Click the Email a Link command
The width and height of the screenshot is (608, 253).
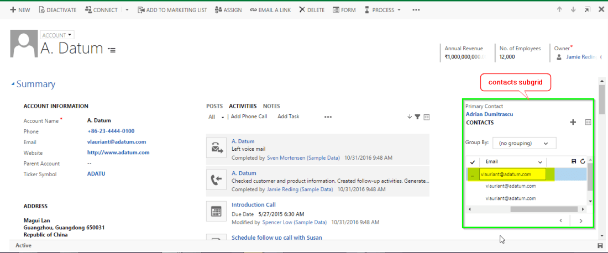[x=270, y=10]
